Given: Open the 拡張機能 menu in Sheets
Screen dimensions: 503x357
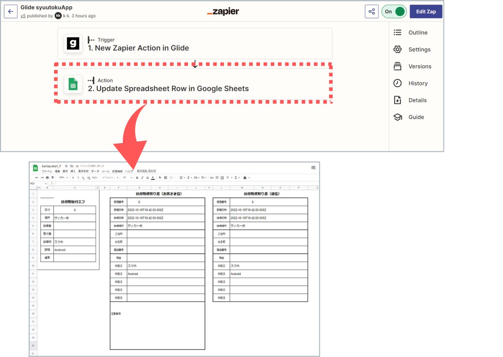Looking at the screenshot, I should (x=117, y=171).
